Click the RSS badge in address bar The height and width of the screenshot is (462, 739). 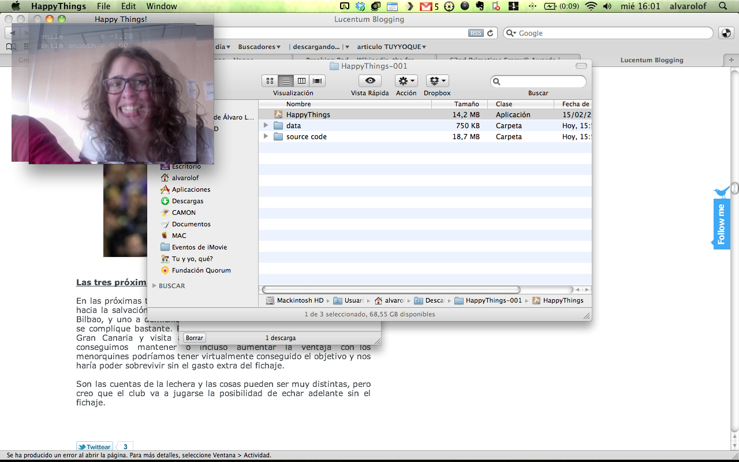coord(476,33)
